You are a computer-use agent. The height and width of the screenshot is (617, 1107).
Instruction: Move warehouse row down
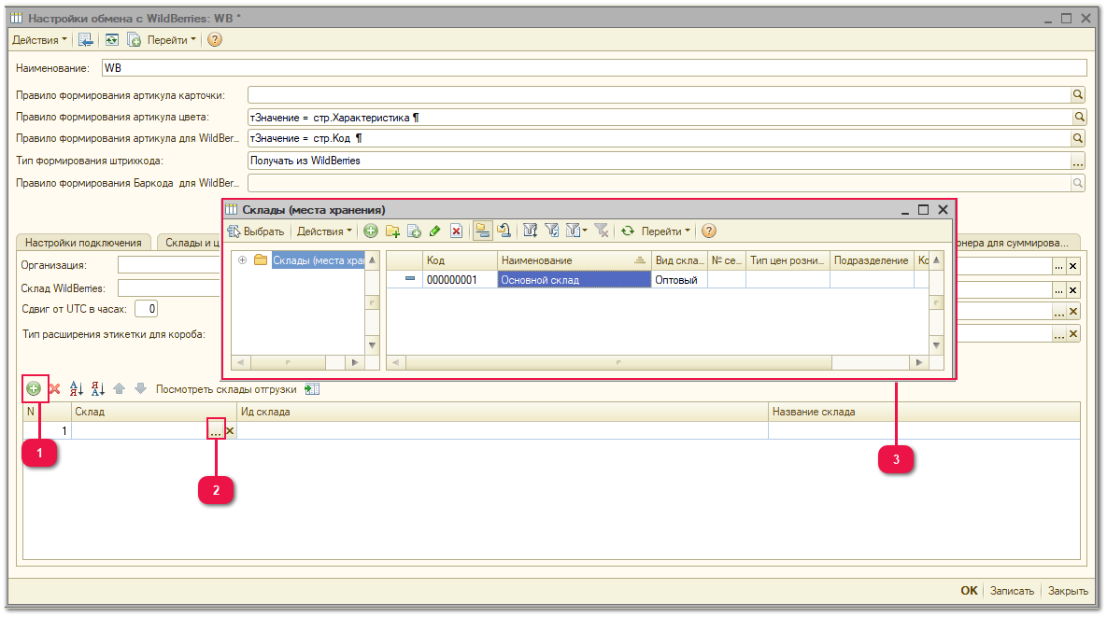coord(140,388)
